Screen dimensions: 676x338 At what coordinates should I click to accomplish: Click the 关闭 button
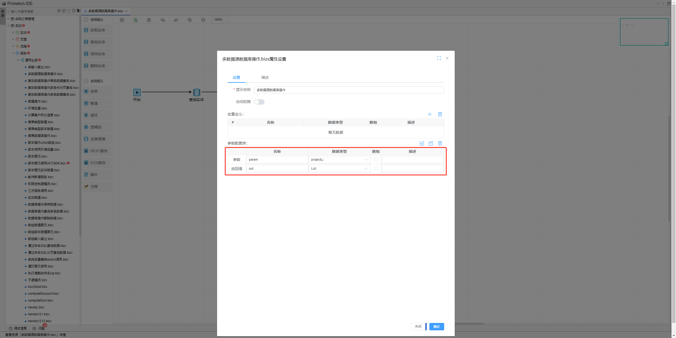pyautogui.click(x=418, y=327)
